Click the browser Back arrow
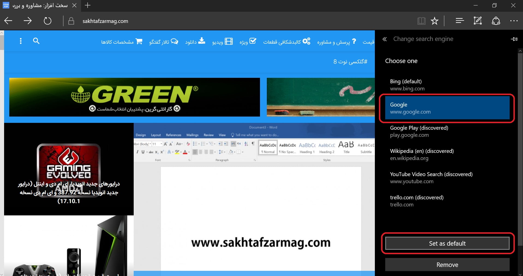Screen dimensions: 523x276 pyautogui.click(x=8, y=21)
